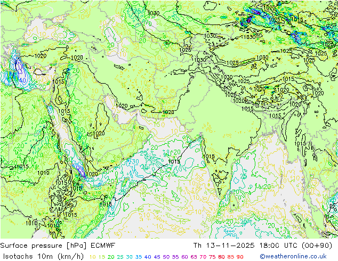Click the violet 50 km/h legend value
The height and width of the screenshot is (261, 338).
pyautogui.click(x=166, y=257)
